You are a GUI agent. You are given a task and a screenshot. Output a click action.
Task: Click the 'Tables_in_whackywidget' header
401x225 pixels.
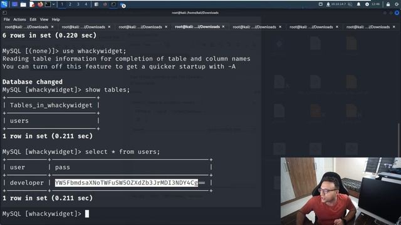point(51,106)
